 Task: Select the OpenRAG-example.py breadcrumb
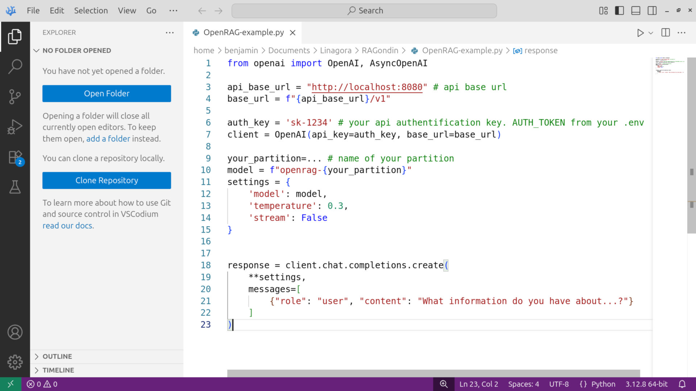coord(457,51)
